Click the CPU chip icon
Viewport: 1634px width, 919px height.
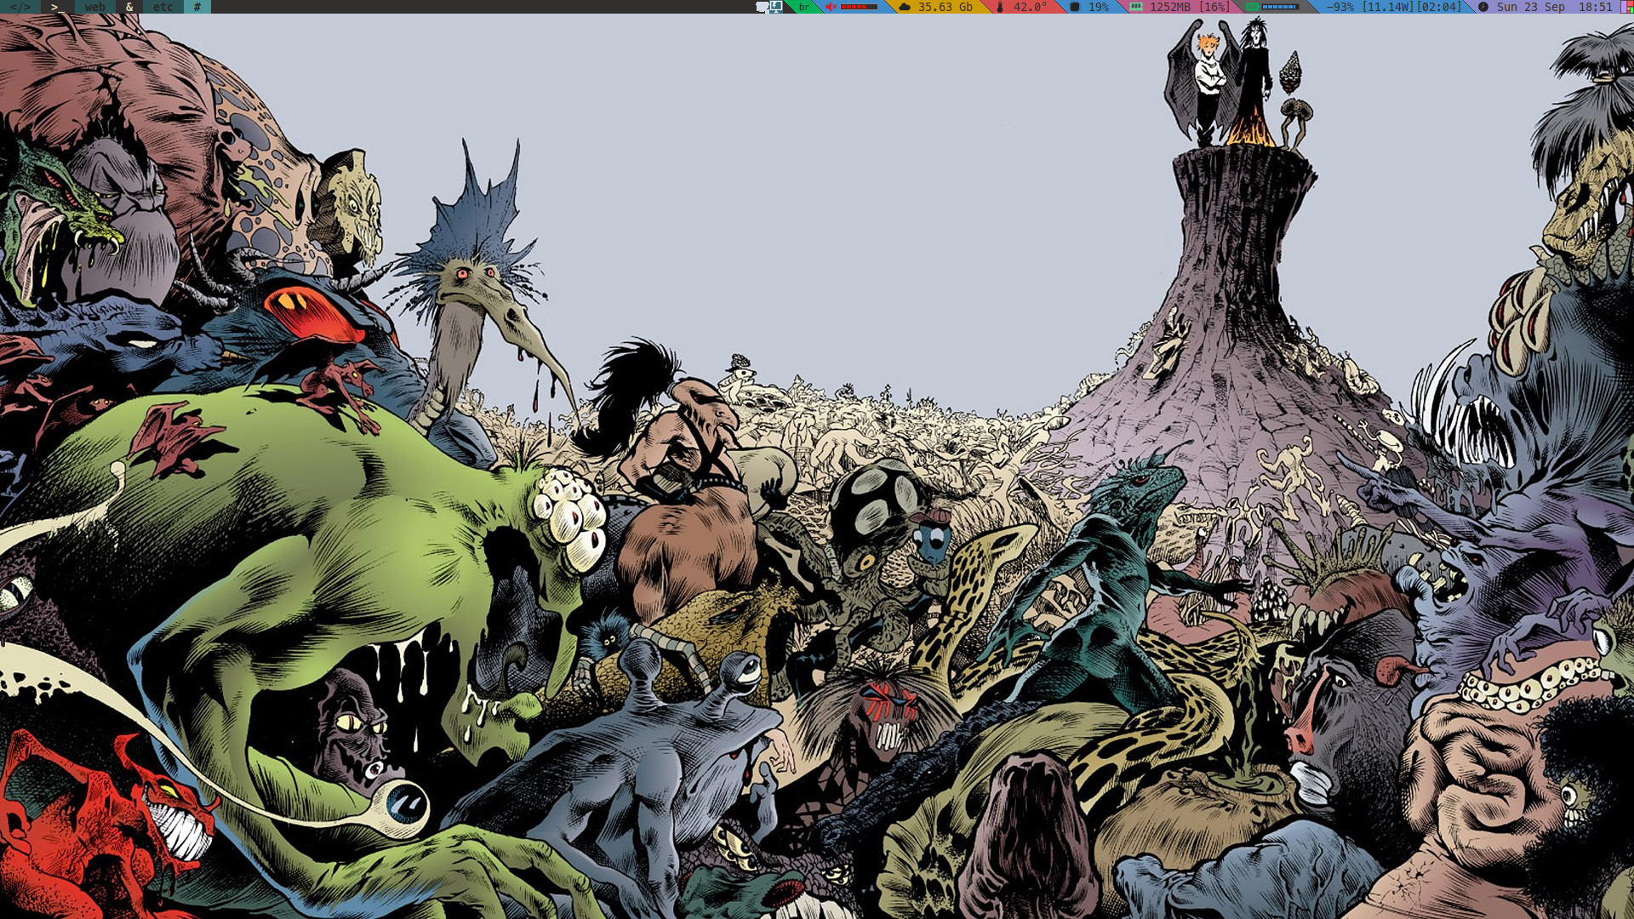(1075, 7)
